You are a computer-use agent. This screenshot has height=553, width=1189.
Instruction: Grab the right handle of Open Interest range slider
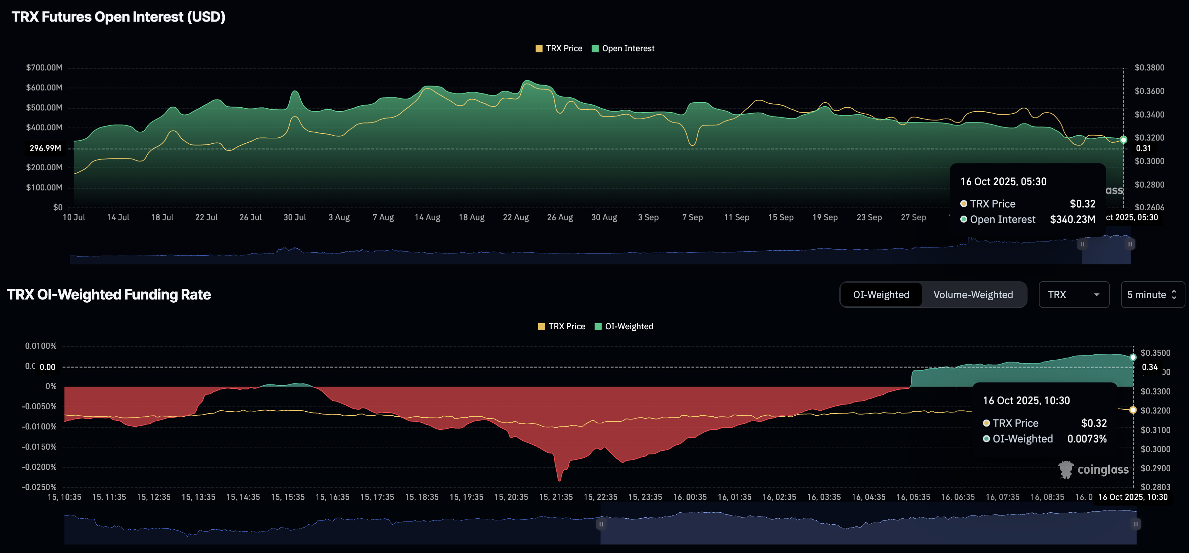tap(1130, 244)
